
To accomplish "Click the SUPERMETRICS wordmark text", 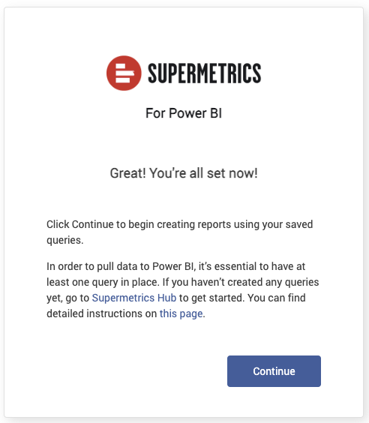I will (x=205, y=73).
